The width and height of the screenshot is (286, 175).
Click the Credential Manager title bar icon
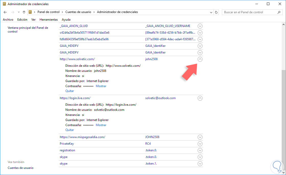[4, 4]
